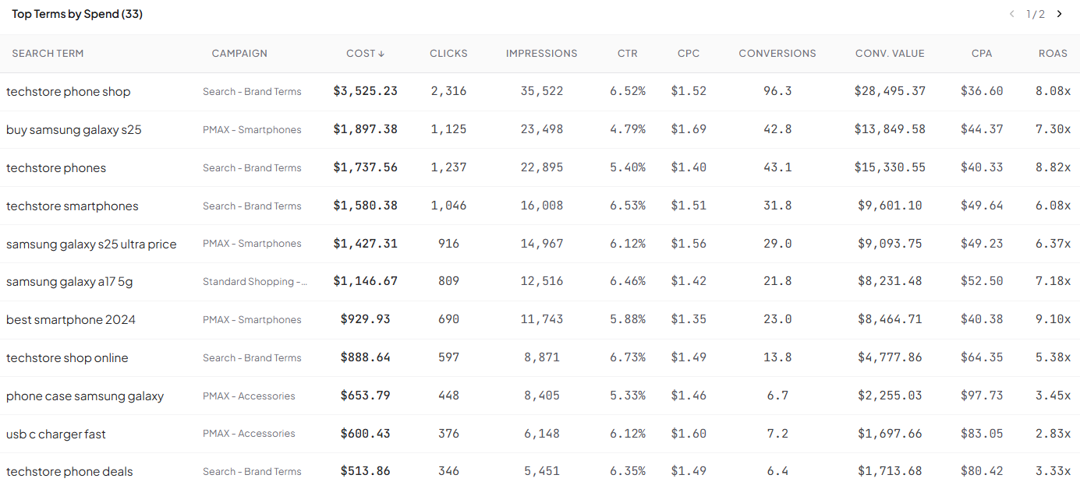Go to the next page of search terms
The height and width of the screenshot is (489, 1080).
(x=1059, y=13)
